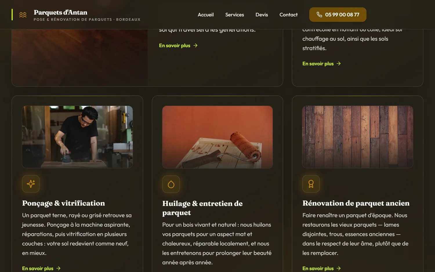Click the phone icon in call button
The width and height of the screenshot is (435, 272).
[319, 14]
